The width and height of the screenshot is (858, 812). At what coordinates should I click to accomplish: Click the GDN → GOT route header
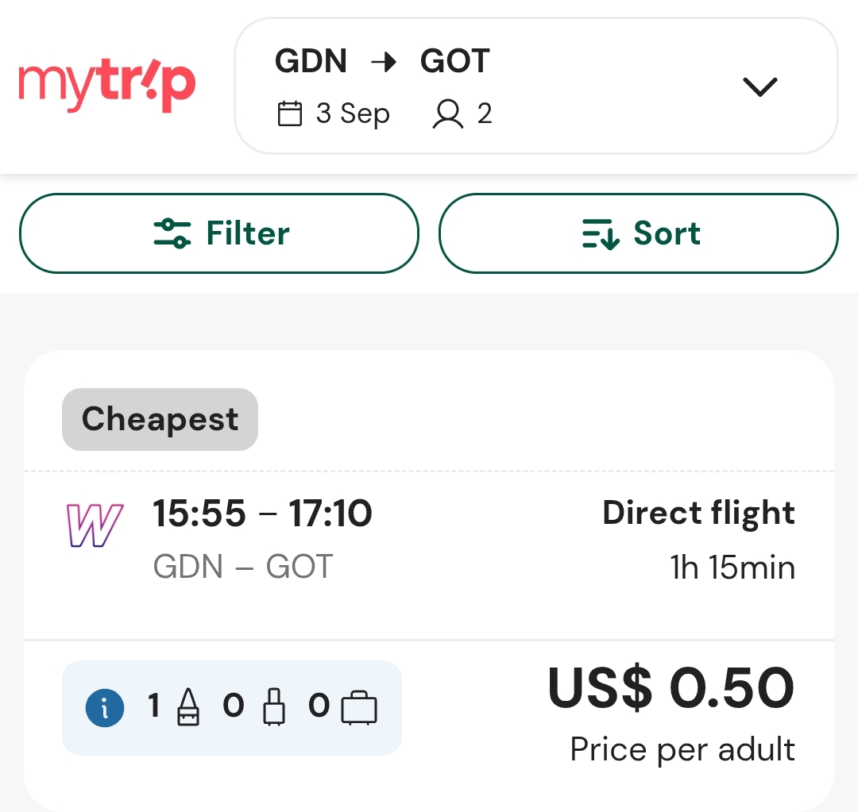(x=382, y=60)
